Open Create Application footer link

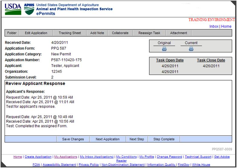coord(38,157)
